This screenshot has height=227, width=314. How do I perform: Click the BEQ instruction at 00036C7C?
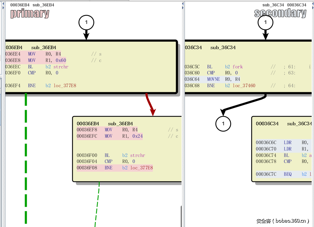coord(288,174)
